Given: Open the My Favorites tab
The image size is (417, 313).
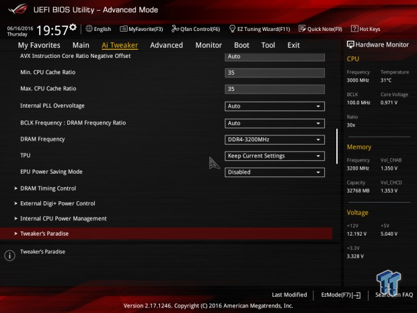Looking at the screenshot, I should click(x=39, y=45).
